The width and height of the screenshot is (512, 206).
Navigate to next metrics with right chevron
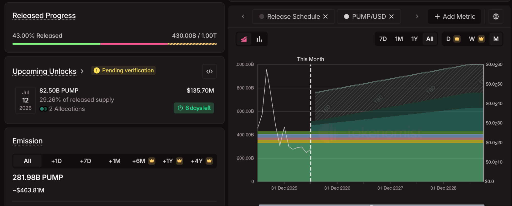point(417,17)
